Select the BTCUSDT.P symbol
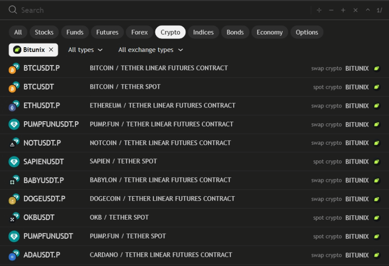The height and width of the screenshot is (266, 389). tap(194, 68)
